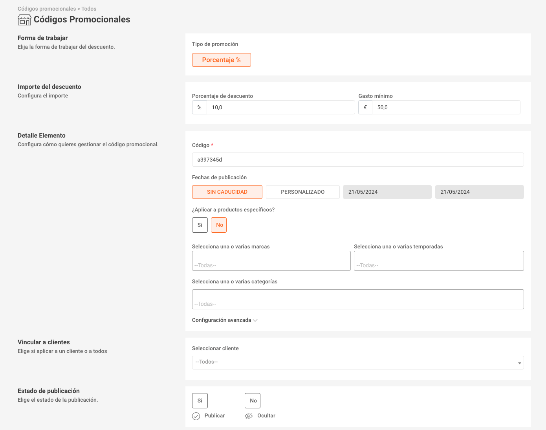Screen dimensions: 546x430
Task: Select the Porcentaje % promotion type
Action: (x=222, y=60)
